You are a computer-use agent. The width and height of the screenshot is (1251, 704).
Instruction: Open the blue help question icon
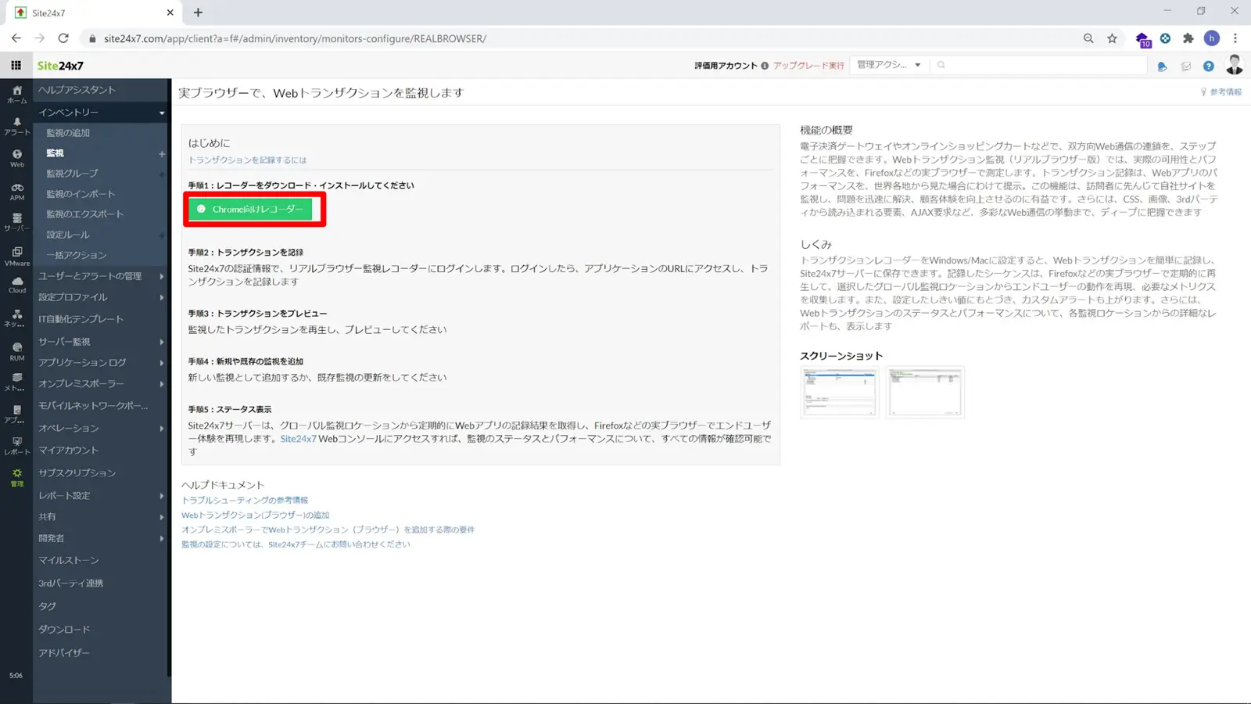click(x=1208, y=66)
